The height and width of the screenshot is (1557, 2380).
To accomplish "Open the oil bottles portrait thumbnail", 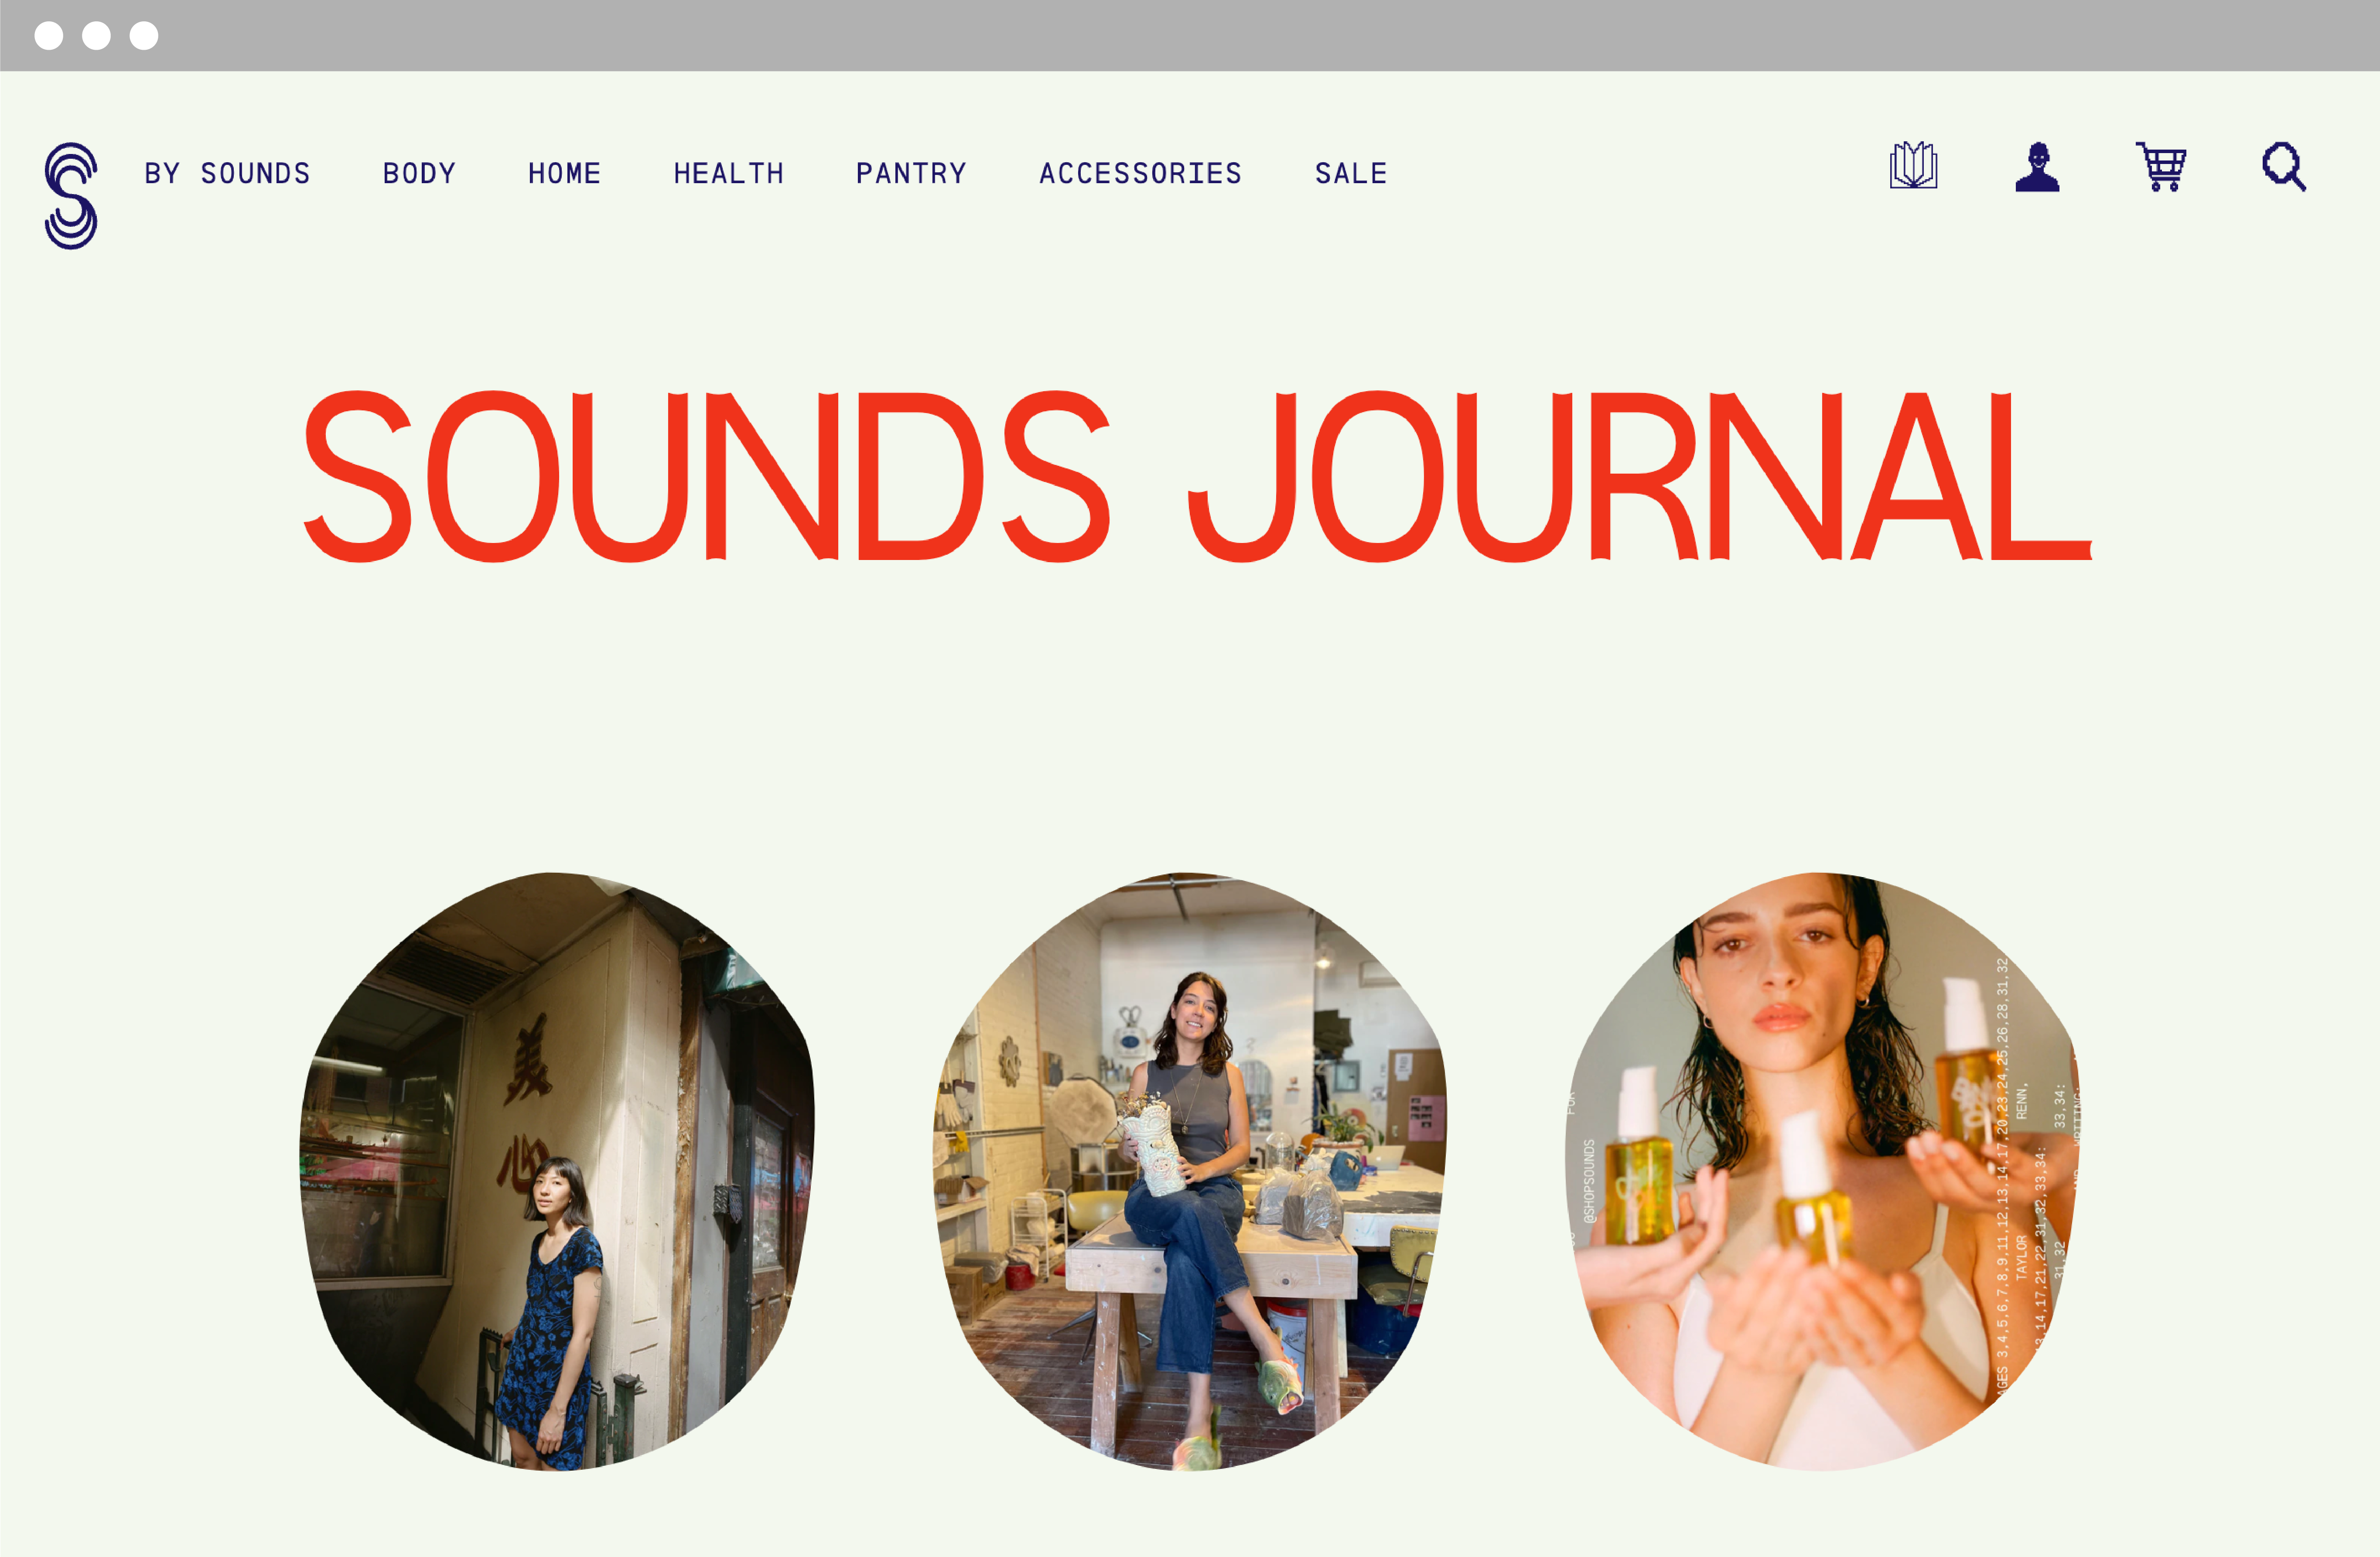I will pos(1822,1171).
